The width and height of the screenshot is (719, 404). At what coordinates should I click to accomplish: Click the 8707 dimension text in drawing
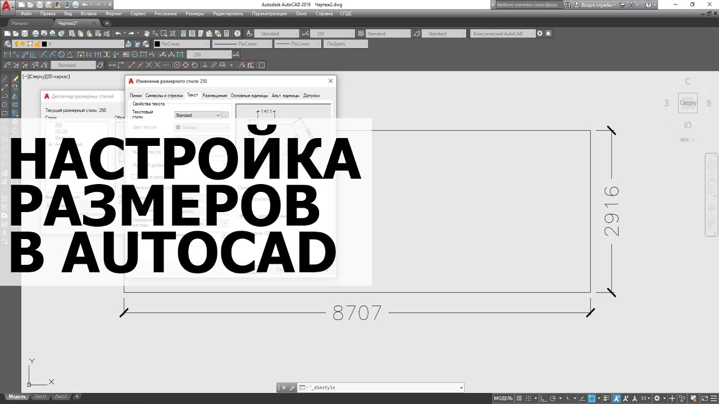357,313
